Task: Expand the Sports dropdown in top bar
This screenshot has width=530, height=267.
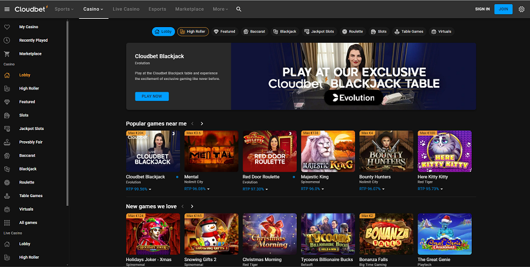Action: pyautogui.click(x=64, y=9)
